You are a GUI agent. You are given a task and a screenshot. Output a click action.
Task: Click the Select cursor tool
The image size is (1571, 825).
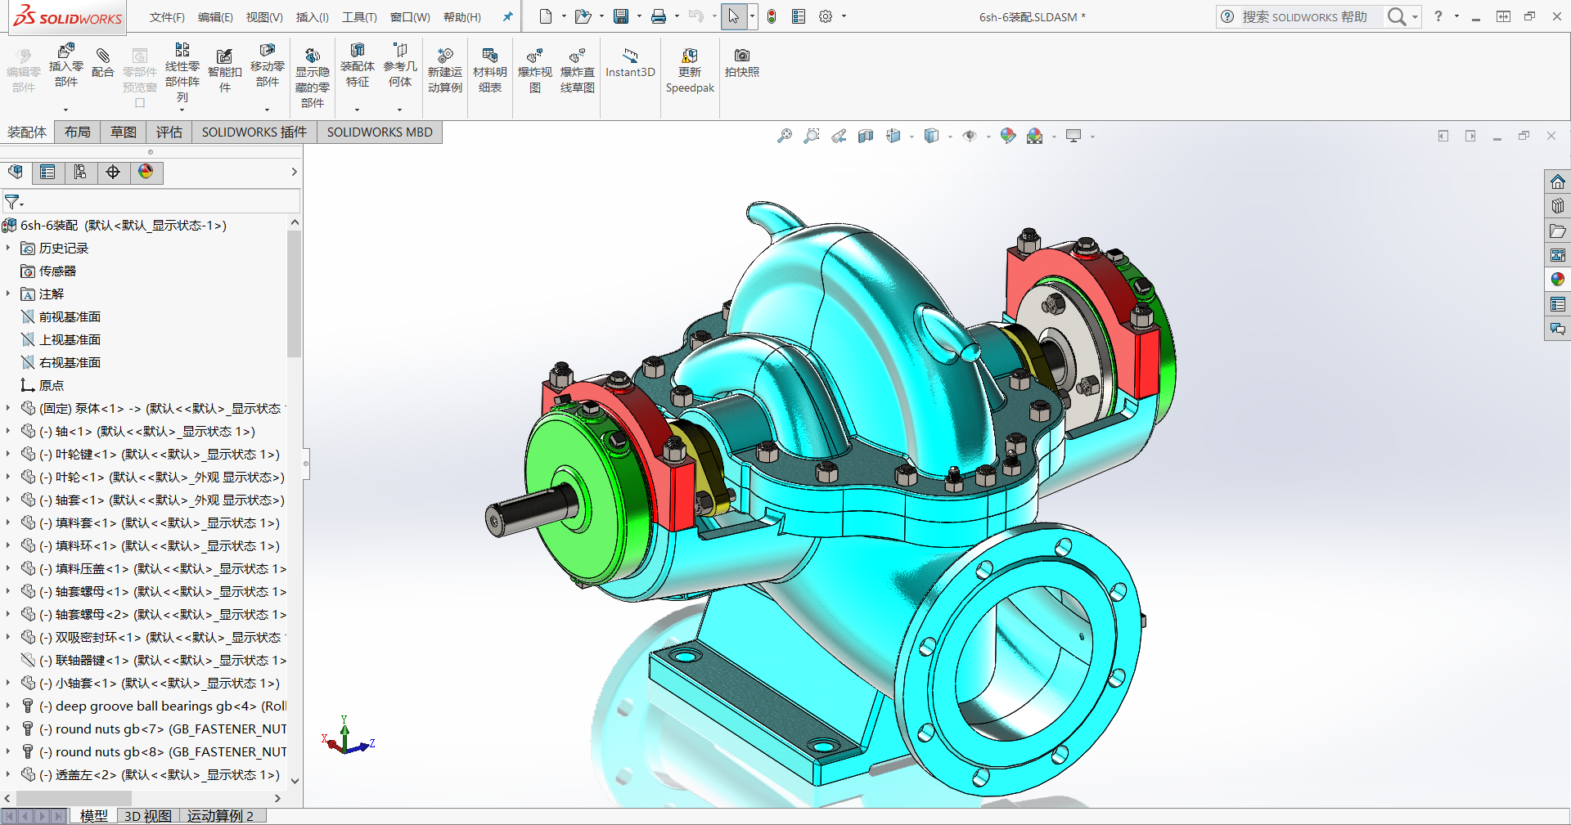(734, 16)
